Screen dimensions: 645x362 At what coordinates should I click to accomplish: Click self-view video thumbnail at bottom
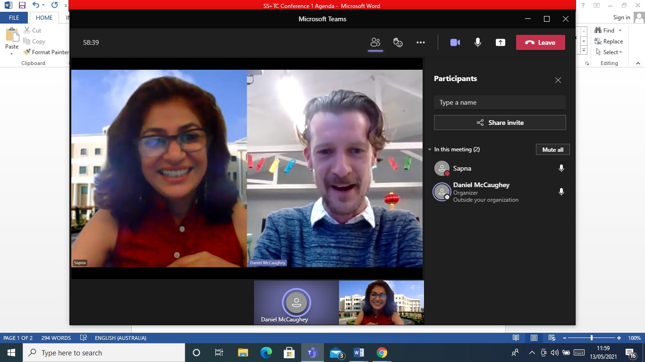382,303
